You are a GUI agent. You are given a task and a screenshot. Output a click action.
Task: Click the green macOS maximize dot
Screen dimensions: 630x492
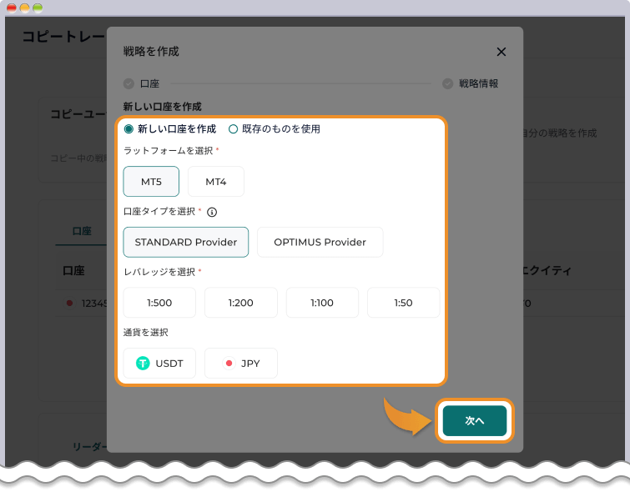pyautogui.click(x=38, y=8)
